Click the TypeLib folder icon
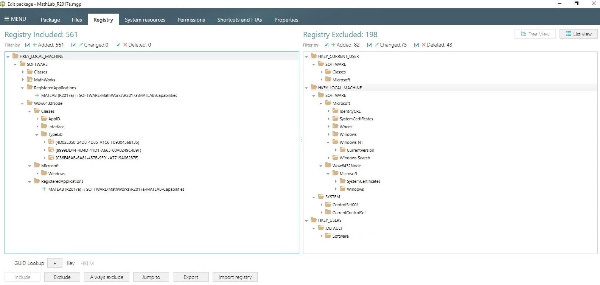This screenshot has width=600, height=285. pos(44,134)
